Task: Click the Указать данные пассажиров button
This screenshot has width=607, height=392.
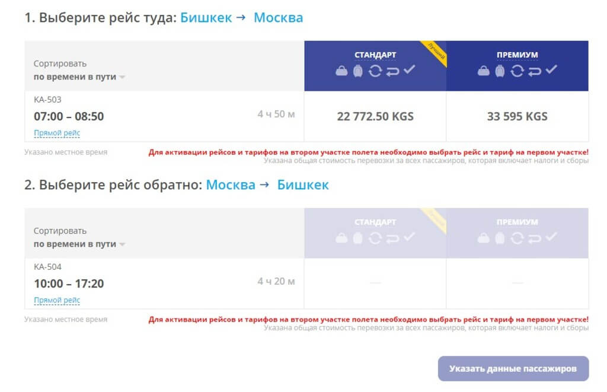Action: point(513,368)
